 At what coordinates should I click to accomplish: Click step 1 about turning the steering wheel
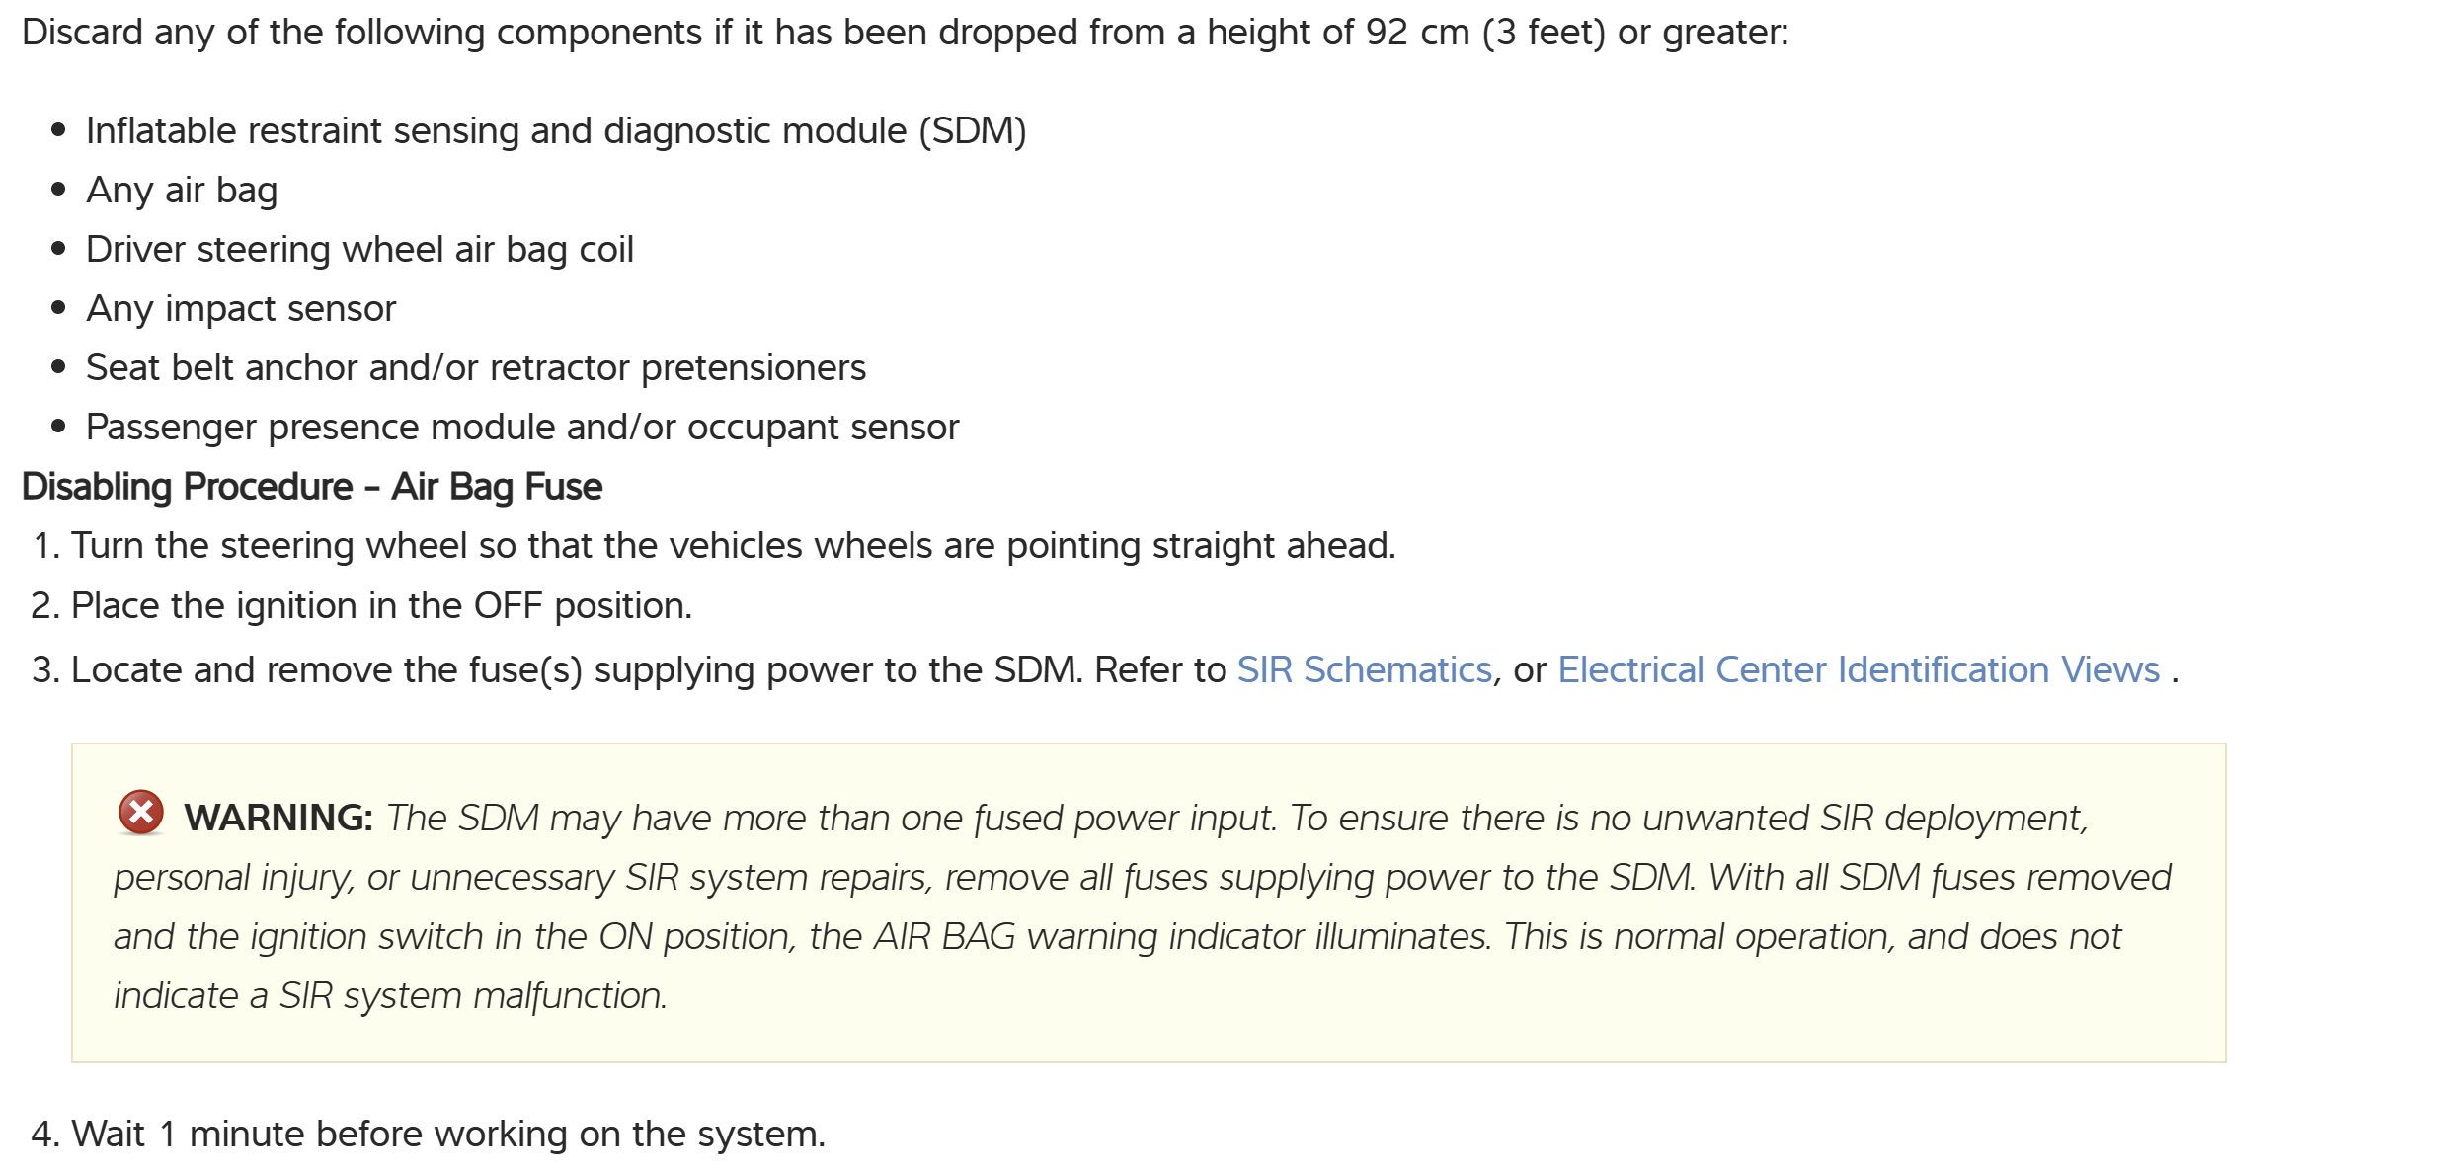pyautogui.click(x=733, y=545)
